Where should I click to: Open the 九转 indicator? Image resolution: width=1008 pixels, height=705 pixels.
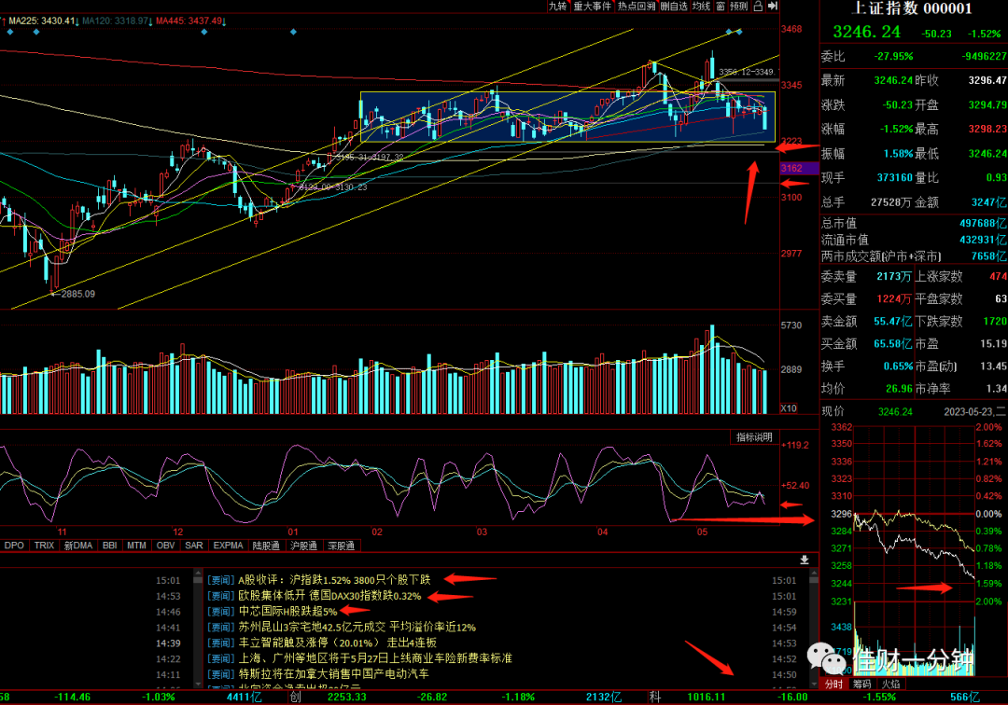557,7
